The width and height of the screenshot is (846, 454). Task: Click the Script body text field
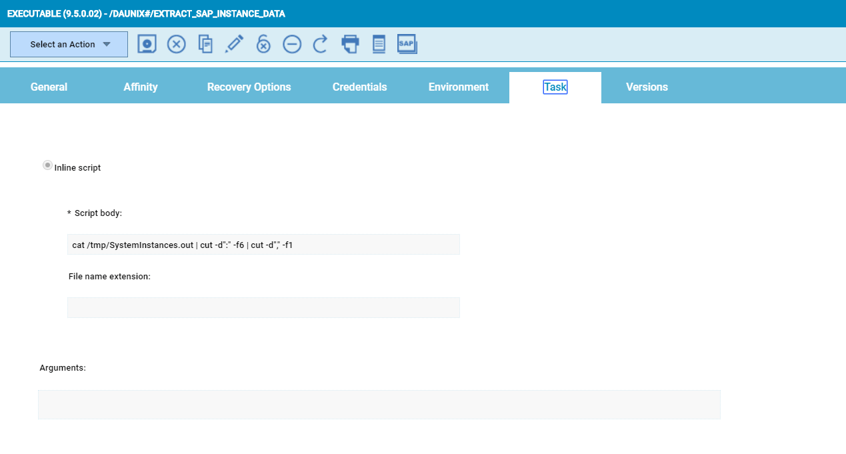coord(263,245)
